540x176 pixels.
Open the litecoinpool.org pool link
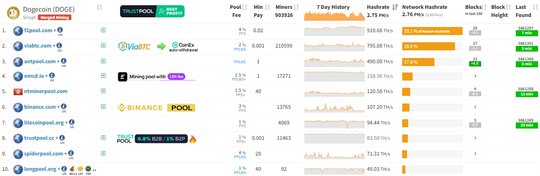44,122
